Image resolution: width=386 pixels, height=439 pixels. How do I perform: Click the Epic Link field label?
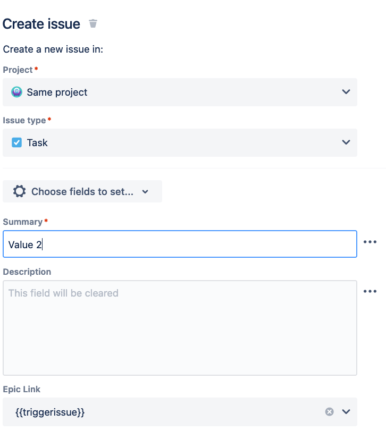pyautogui.click(x=22, y=389)
